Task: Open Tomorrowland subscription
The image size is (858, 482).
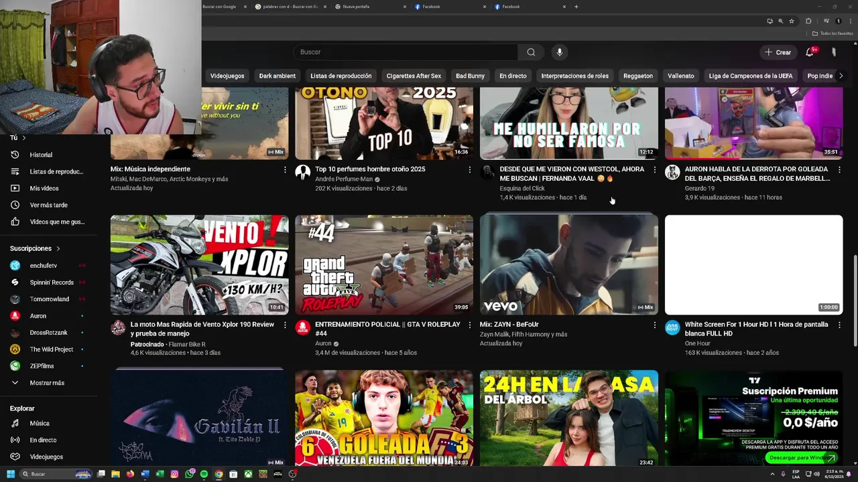Action: point(50,299)
